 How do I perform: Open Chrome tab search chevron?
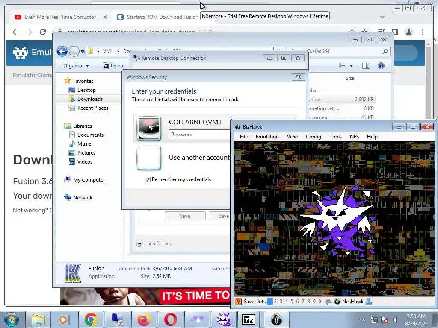click(x=382, y=17)
